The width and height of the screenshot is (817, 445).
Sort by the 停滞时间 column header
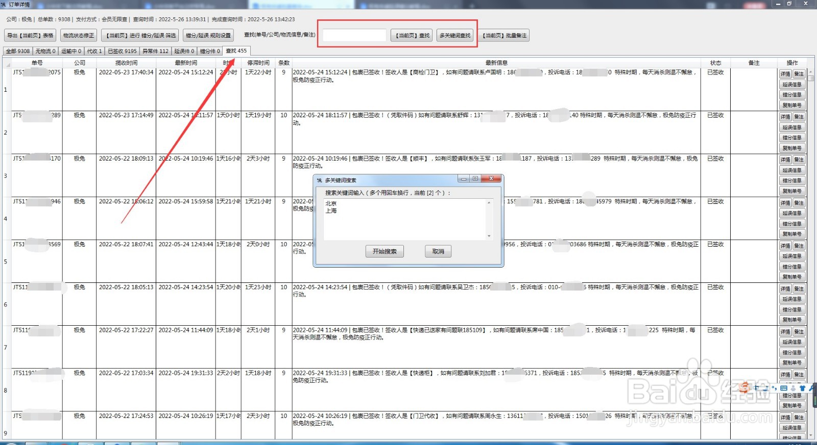[x=258, y=63]
